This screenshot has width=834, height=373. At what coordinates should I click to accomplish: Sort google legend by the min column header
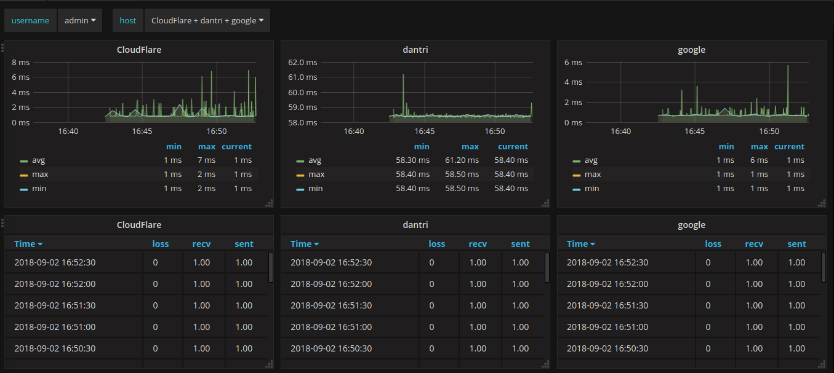click(726, 147)
